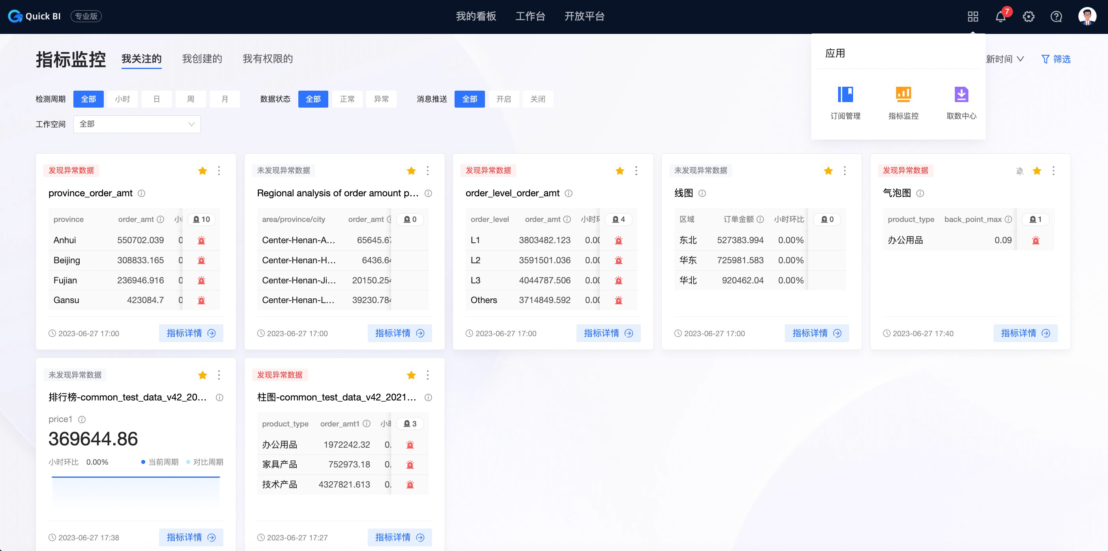This screenshot has height=551, width=1108.
Task: Switch to 我创建的 tab
Action: pyautogui.click(x=202, y=59)
